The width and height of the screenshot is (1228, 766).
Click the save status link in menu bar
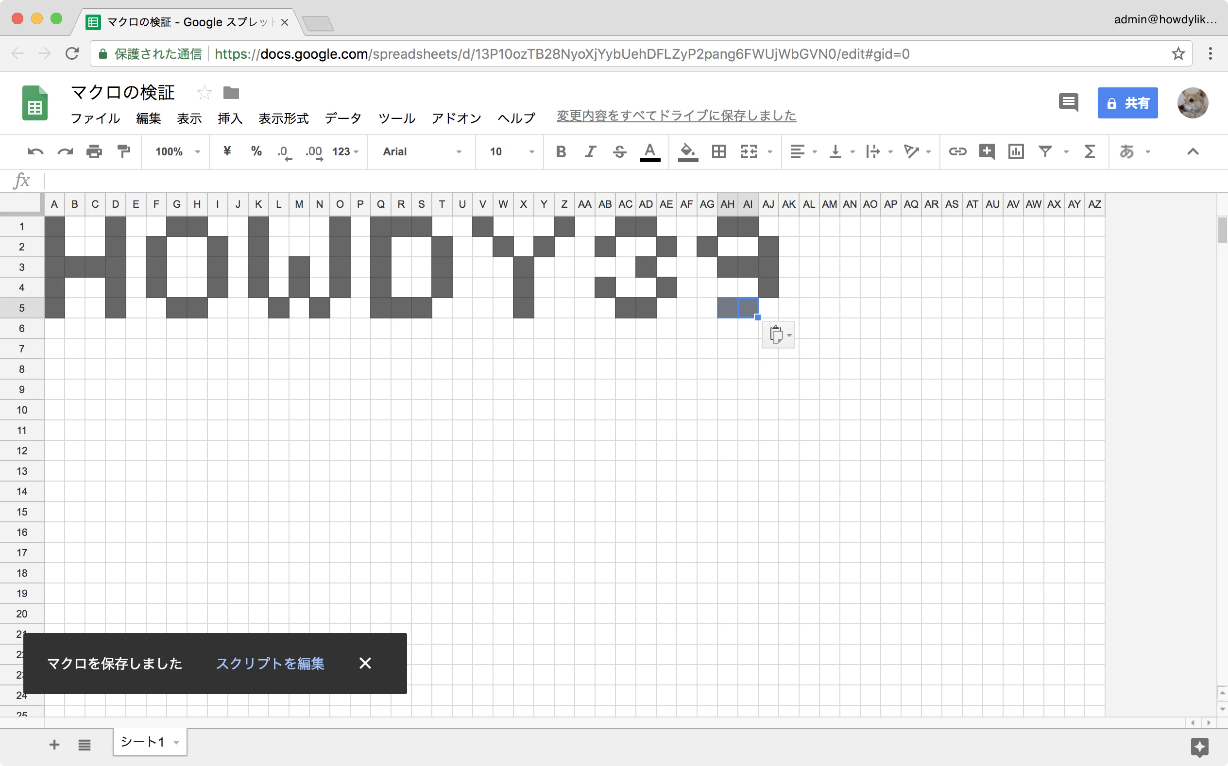[x=677, y=116]
